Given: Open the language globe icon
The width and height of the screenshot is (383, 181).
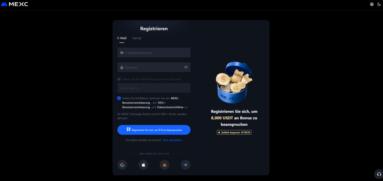Looking at the screenshot, I should click(x=372, y=4).
